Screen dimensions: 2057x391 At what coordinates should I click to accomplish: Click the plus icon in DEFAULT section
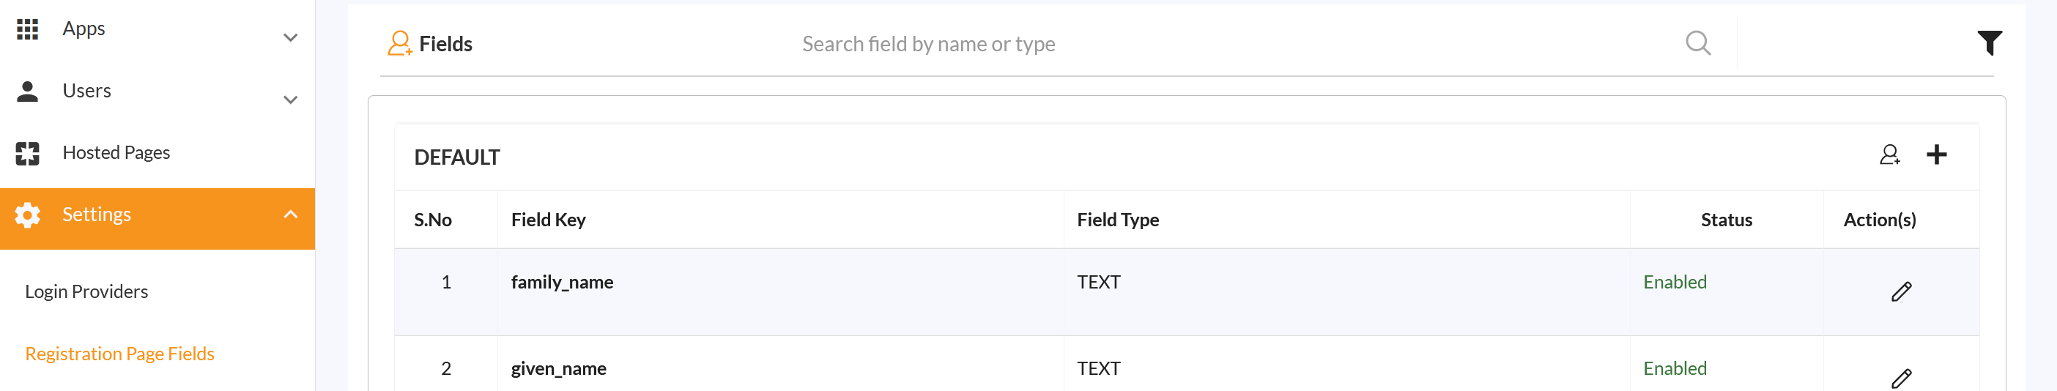pos(1936,154)
